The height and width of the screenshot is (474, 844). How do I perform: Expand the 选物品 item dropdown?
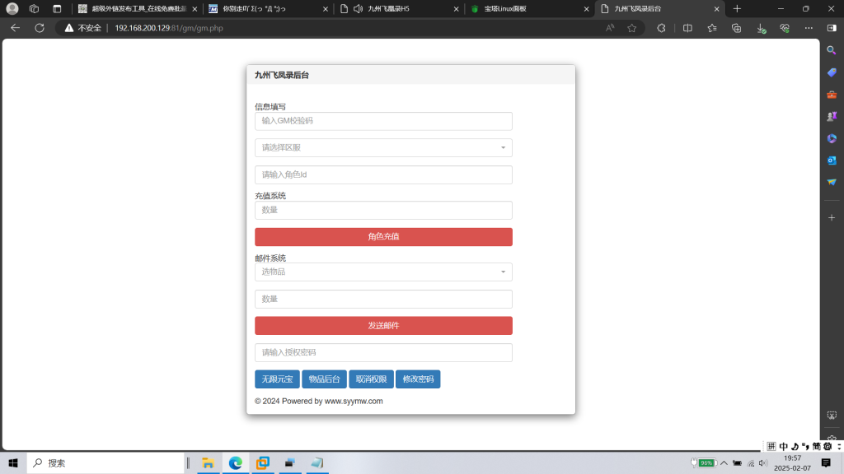[x=383, y=272]
